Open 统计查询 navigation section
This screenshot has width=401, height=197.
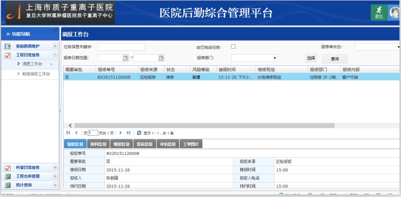pyautogui.click(x=24, y=185)
